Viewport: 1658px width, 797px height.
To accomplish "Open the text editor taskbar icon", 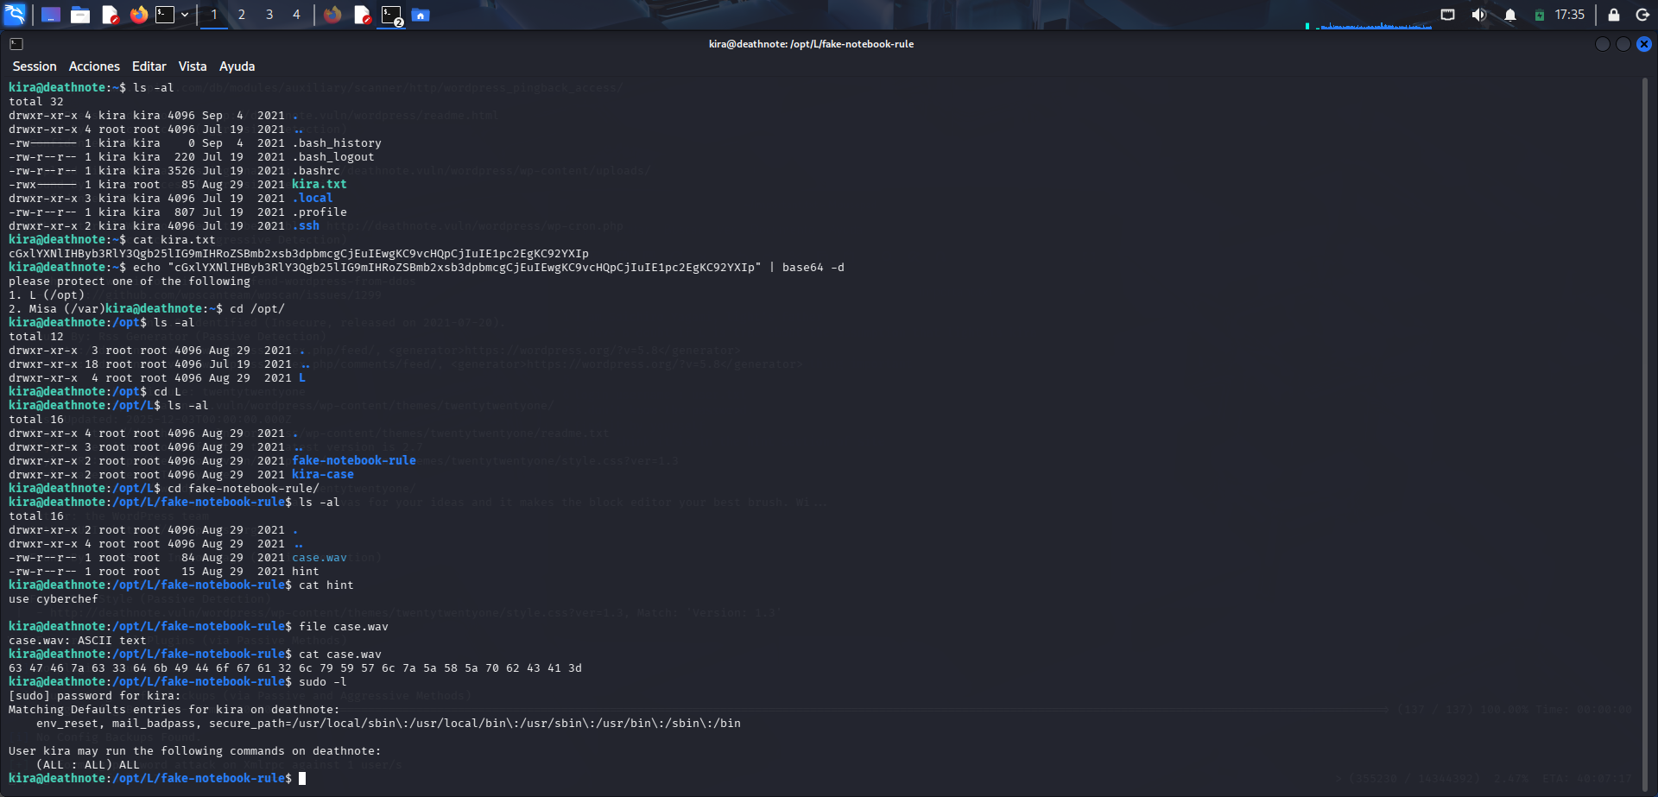I will [110, 15].
